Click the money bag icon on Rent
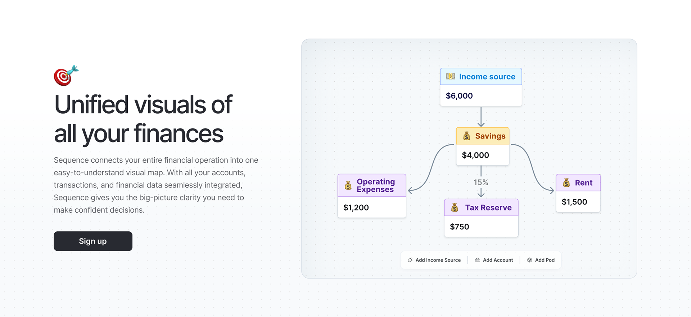 coord(566,182)
